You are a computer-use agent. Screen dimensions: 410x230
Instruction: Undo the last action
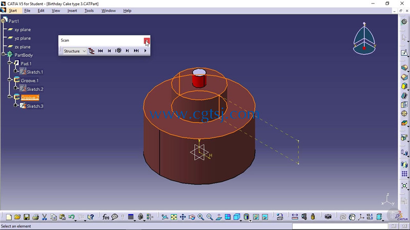coord(71,217)
